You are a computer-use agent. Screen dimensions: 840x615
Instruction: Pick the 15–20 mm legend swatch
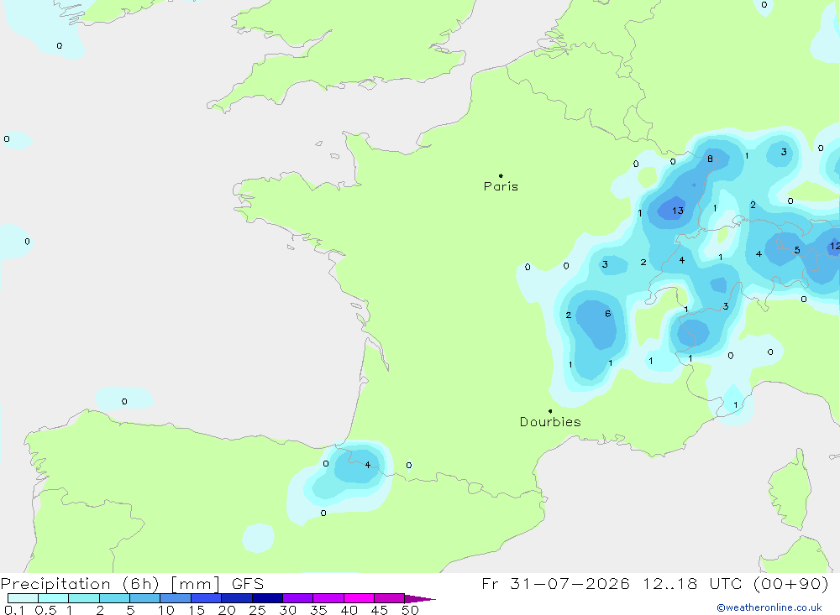pos(207,598)
